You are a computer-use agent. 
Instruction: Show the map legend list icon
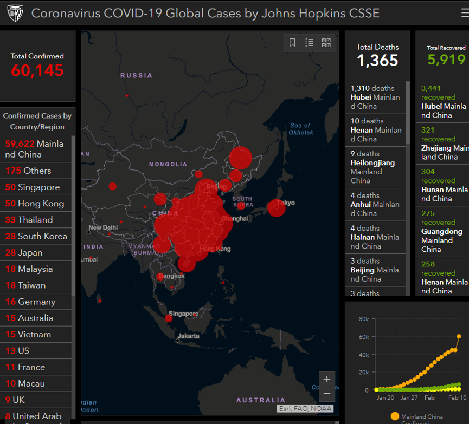pos(309,42)
